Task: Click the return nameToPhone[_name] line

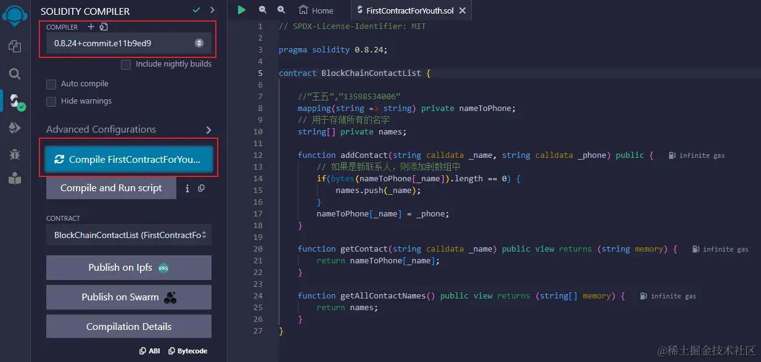Action: pos(378,261)
